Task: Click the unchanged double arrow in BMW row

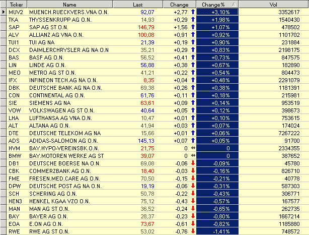Action: [x=193, y=156]
